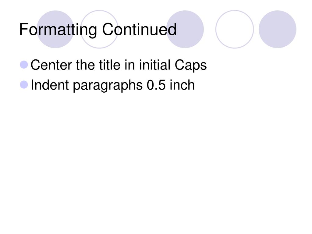Click the first bullet dot beside "Center"
Viewport: 312px width, 234px height.
click(x=24, y=65)
